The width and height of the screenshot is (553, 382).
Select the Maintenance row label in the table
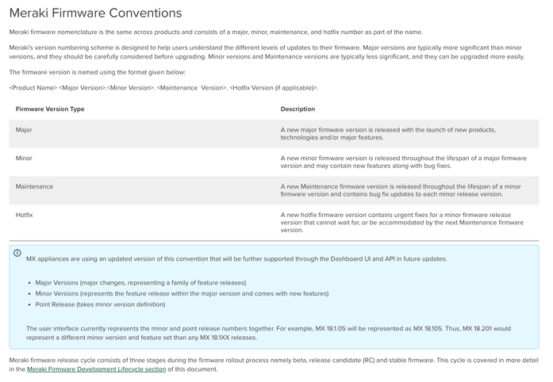pos(35,186)
